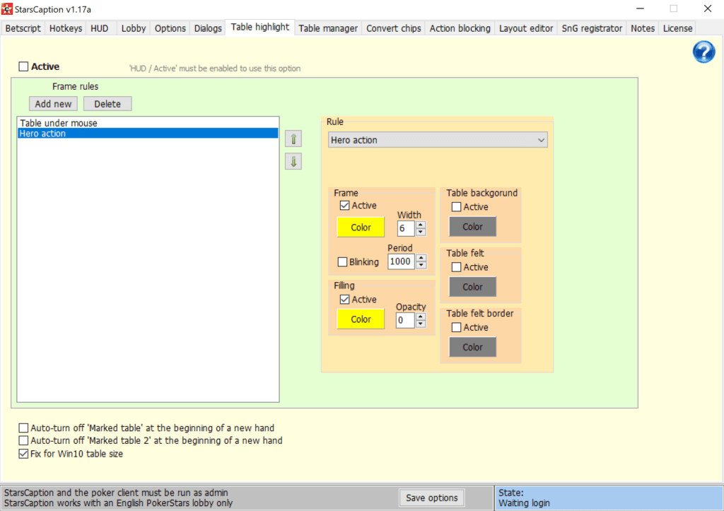The image size is (724, 511).
Task: Enable the main Active checkbox
Action: click(23, 66)
